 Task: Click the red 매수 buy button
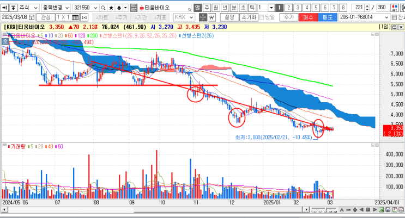tap(308, 17)
